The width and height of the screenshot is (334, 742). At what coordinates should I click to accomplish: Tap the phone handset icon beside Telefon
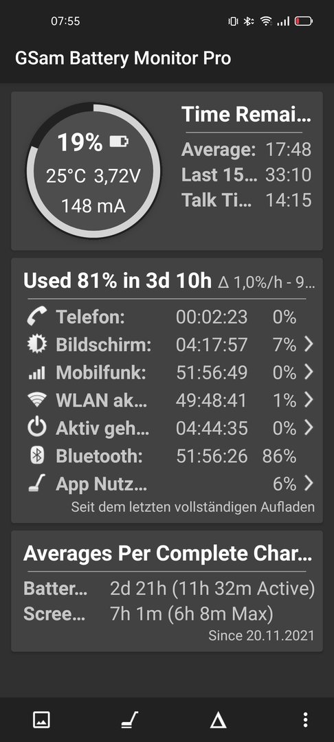tap(37, 317)
